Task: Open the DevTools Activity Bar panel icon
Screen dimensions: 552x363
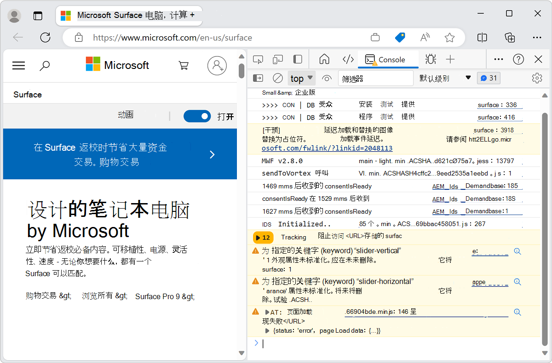Action: pyautogui.click(x=297, y=59)
